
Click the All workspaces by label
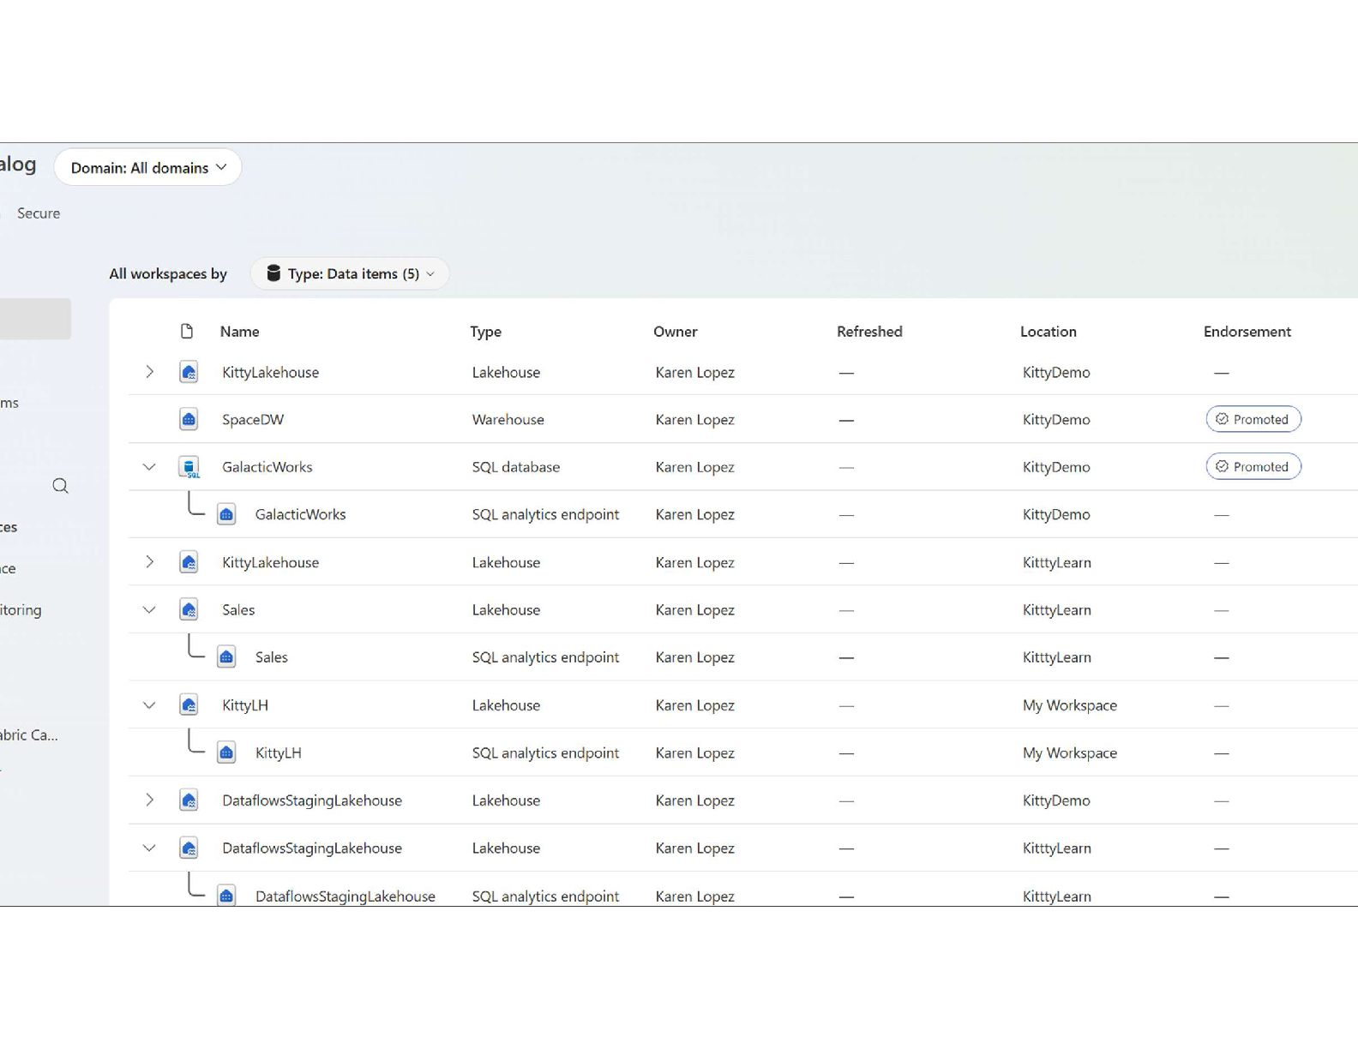pyautogui.click(x=168, y=274)
